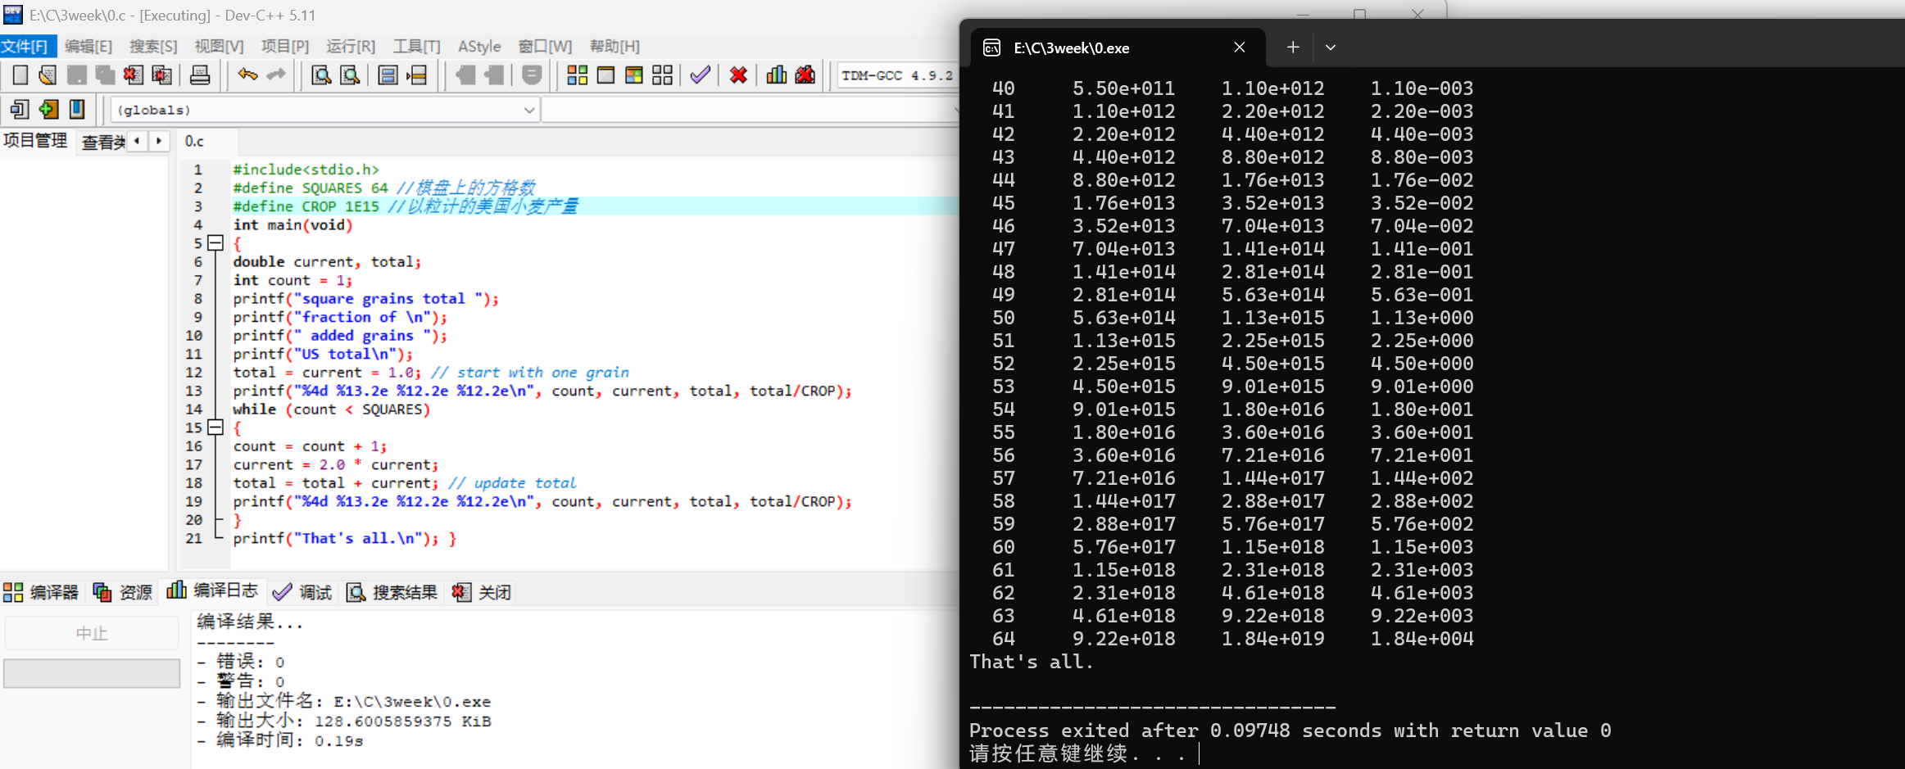Click terminal output row for square 64
This screenshot has width=1905, height=769.
tap(1232, 639)
